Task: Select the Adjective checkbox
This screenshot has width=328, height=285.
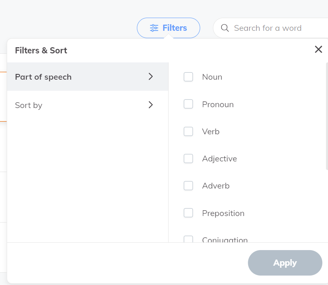Action: (x=188, y=159)
